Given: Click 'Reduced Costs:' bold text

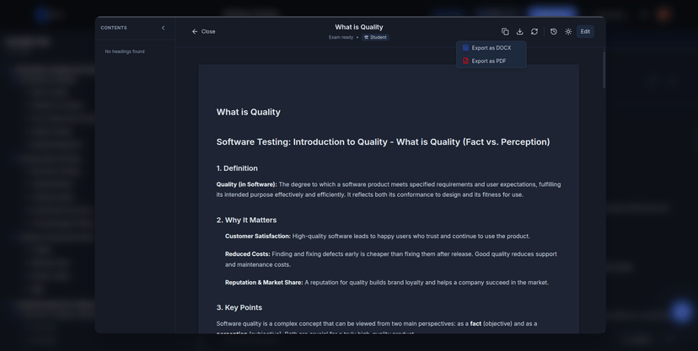Looking at the screenshot, I should pos(248,254).
